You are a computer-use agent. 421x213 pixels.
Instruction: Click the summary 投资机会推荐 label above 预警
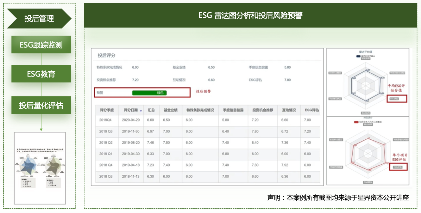(106, 80)
